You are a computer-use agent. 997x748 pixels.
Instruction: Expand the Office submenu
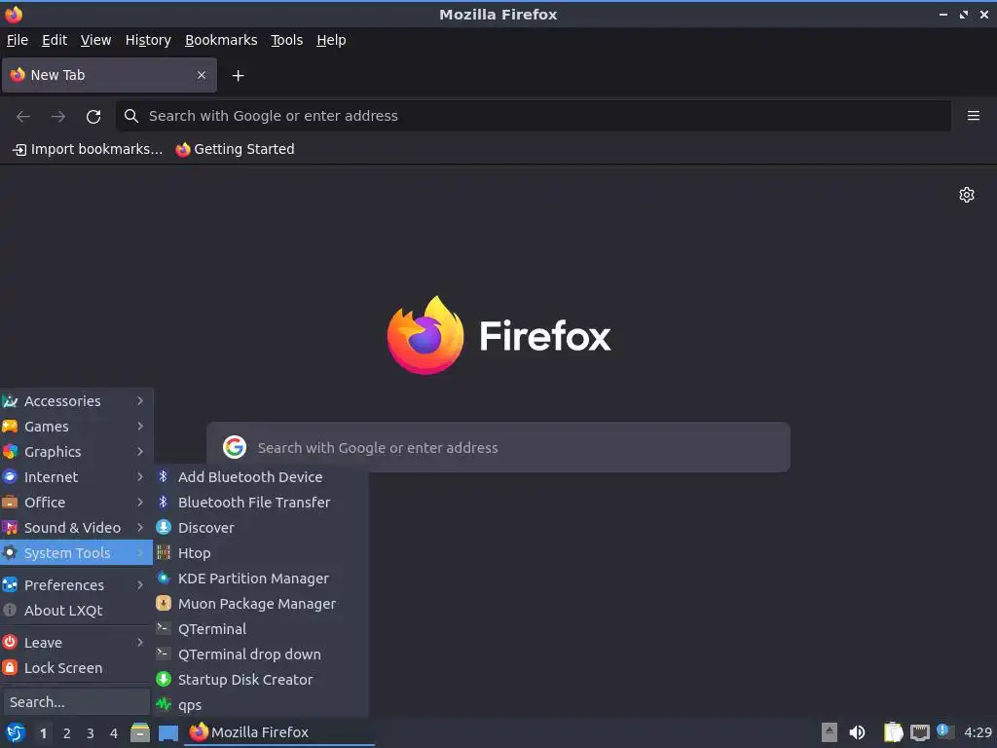[x=76, y=503]
